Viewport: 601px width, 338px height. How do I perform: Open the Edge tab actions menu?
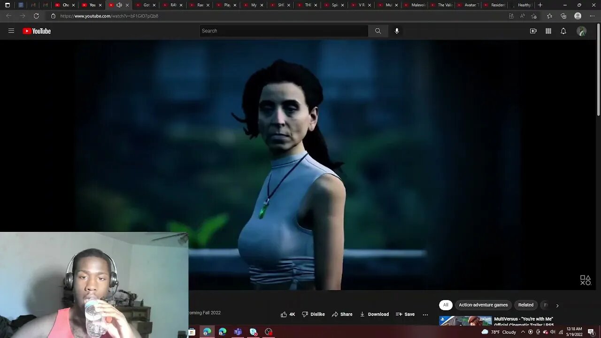pyautogui.click(x=8, y=5)
